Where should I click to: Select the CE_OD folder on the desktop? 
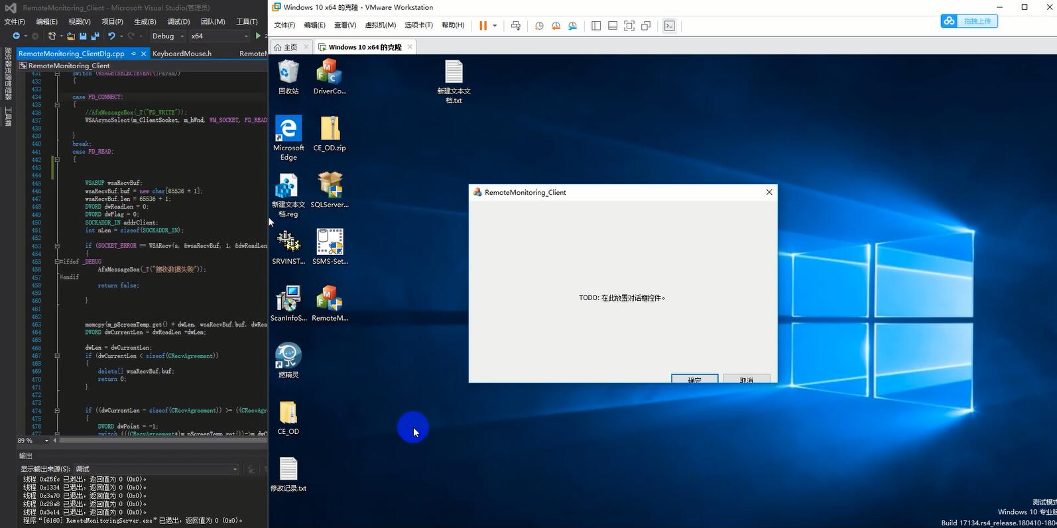(x=288, y=417)
